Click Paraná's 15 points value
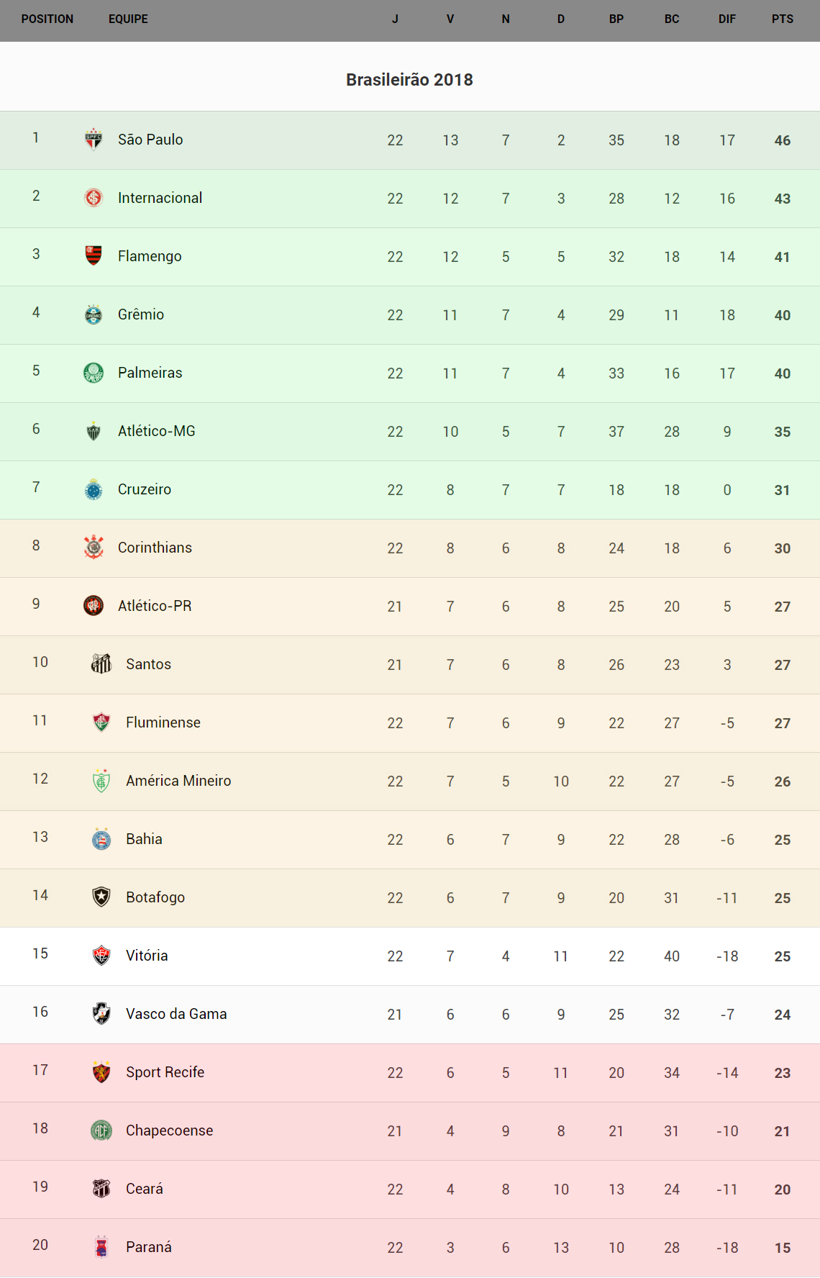The height and width of the screenshot is (1278, 820). [783, 1248]
